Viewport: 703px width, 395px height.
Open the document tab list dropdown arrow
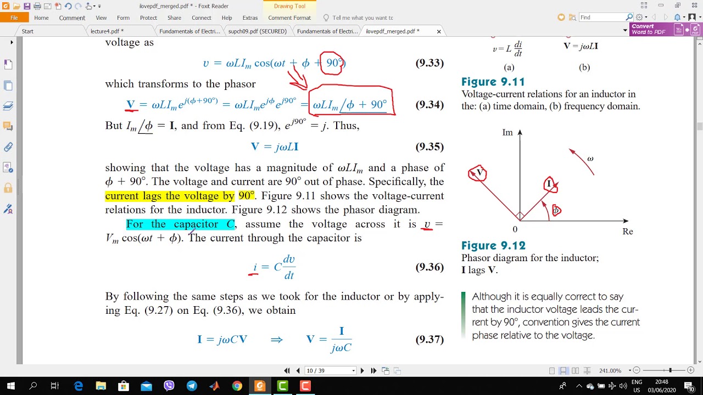626,31
